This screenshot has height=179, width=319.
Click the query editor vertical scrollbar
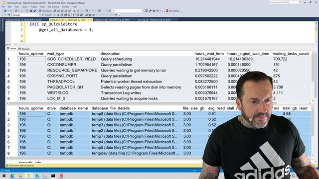(x=316, y=32)
